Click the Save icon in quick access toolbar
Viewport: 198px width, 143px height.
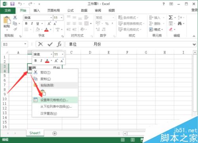(12, 4)
